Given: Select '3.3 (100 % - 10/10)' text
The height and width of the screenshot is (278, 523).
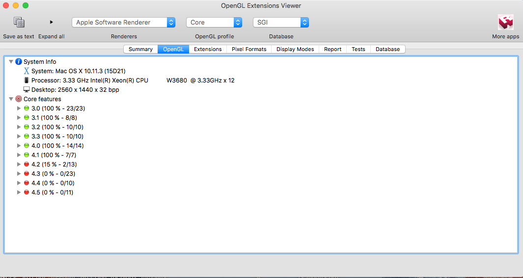Looking at the screenshot, I should pos(57,137).
